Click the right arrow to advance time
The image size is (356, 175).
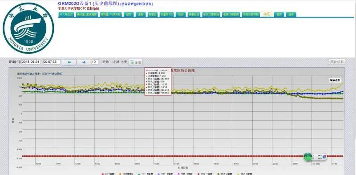[84, 62]
